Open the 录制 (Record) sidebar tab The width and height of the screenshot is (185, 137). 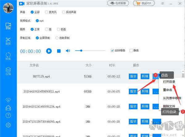pos(8,26)
